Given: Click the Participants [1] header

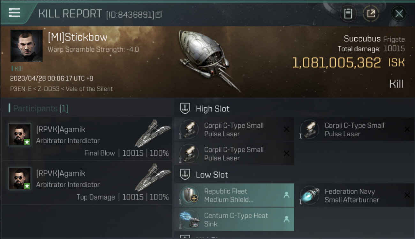Looking at the screenshot, I should pyautogui.click(x=41, y=108).
